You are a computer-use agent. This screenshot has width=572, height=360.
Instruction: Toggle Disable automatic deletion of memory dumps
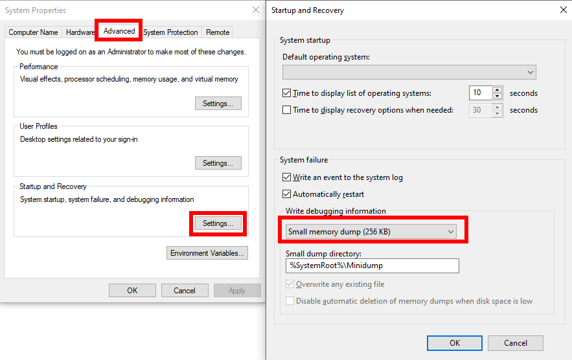(290, 301)
